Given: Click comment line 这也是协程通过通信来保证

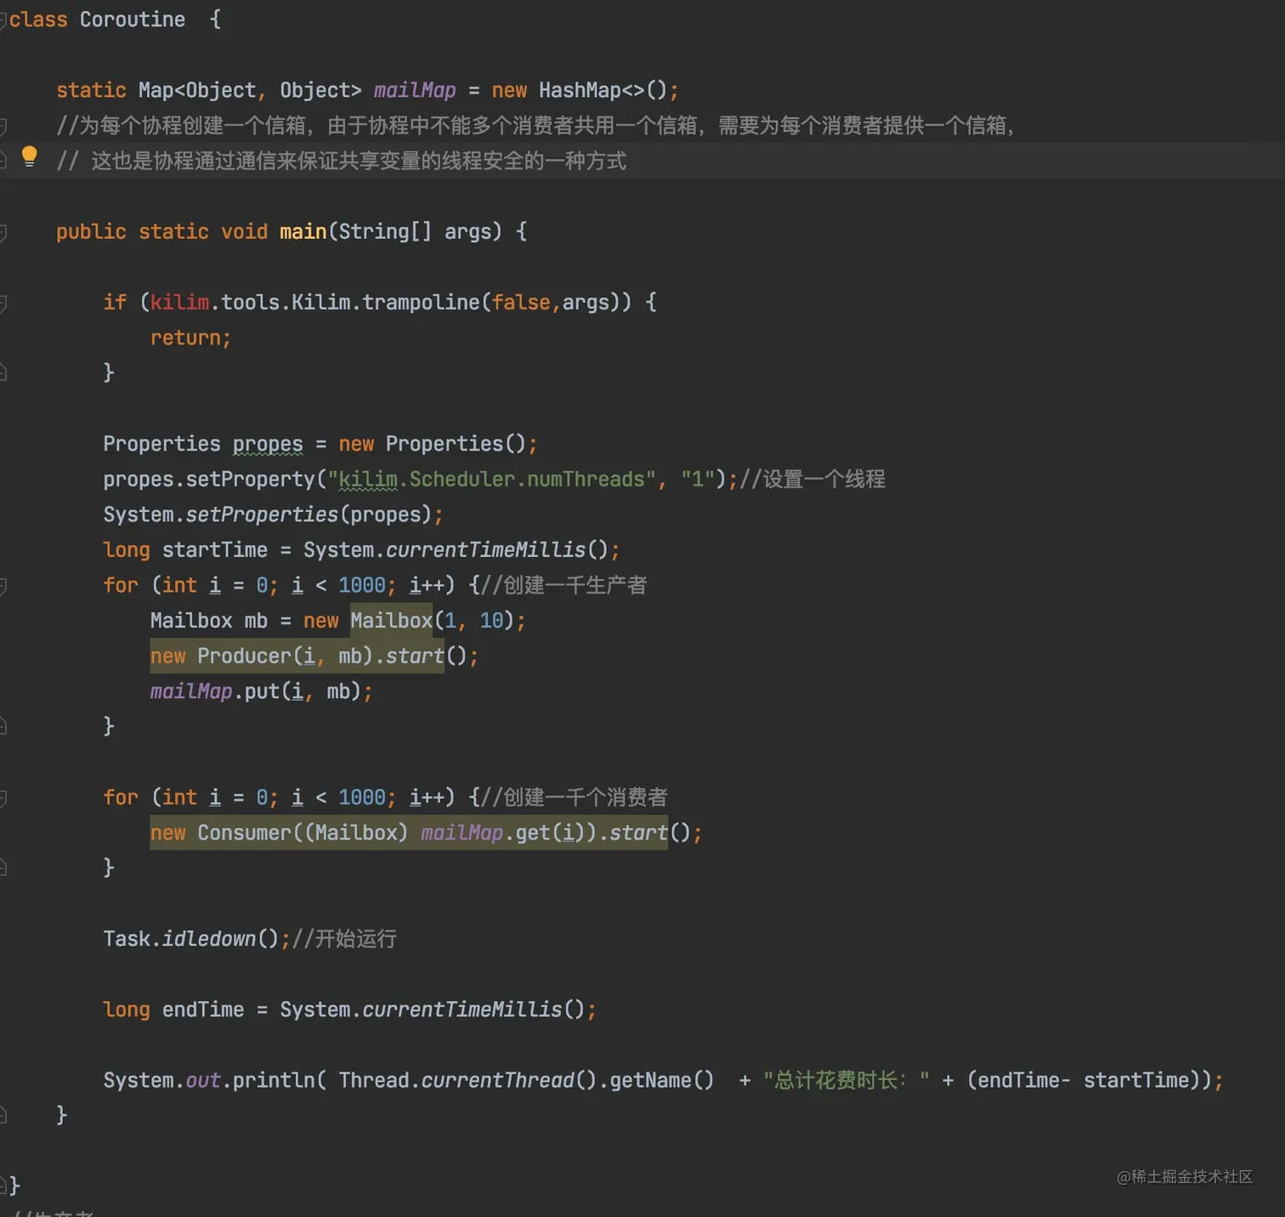Looking at the screenshot, I should (x=342, y=161).
